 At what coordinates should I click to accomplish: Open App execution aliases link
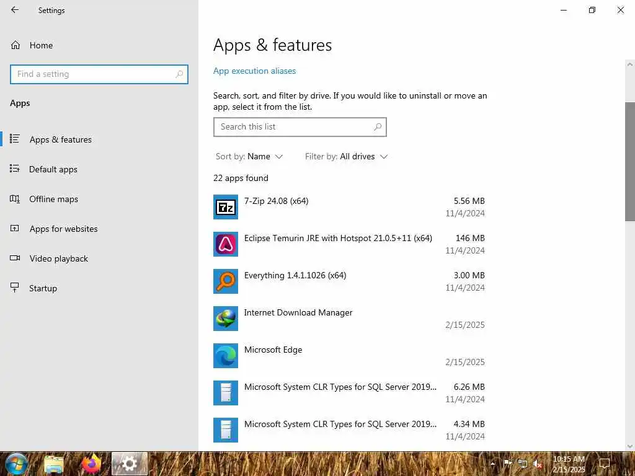point(254,71)
